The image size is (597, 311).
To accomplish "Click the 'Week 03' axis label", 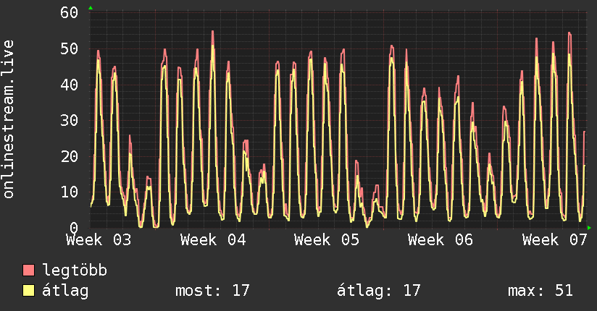I will [99, 240].
